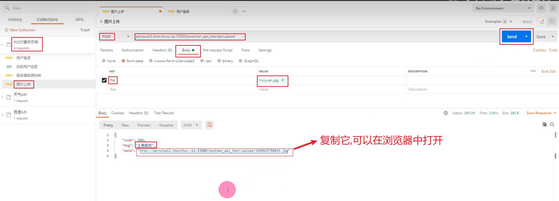This screenshot has width=559, height=201.
Task: Click the pencil edit build icon
Action: [x=542, y=22]
